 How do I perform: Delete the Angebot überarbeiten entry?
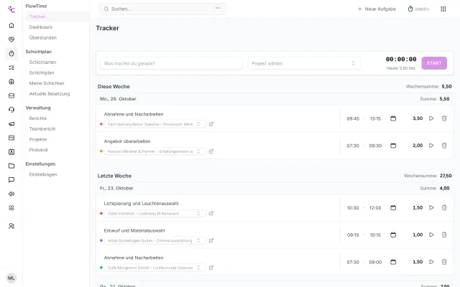pyautogui.click(x=444, y=146)
